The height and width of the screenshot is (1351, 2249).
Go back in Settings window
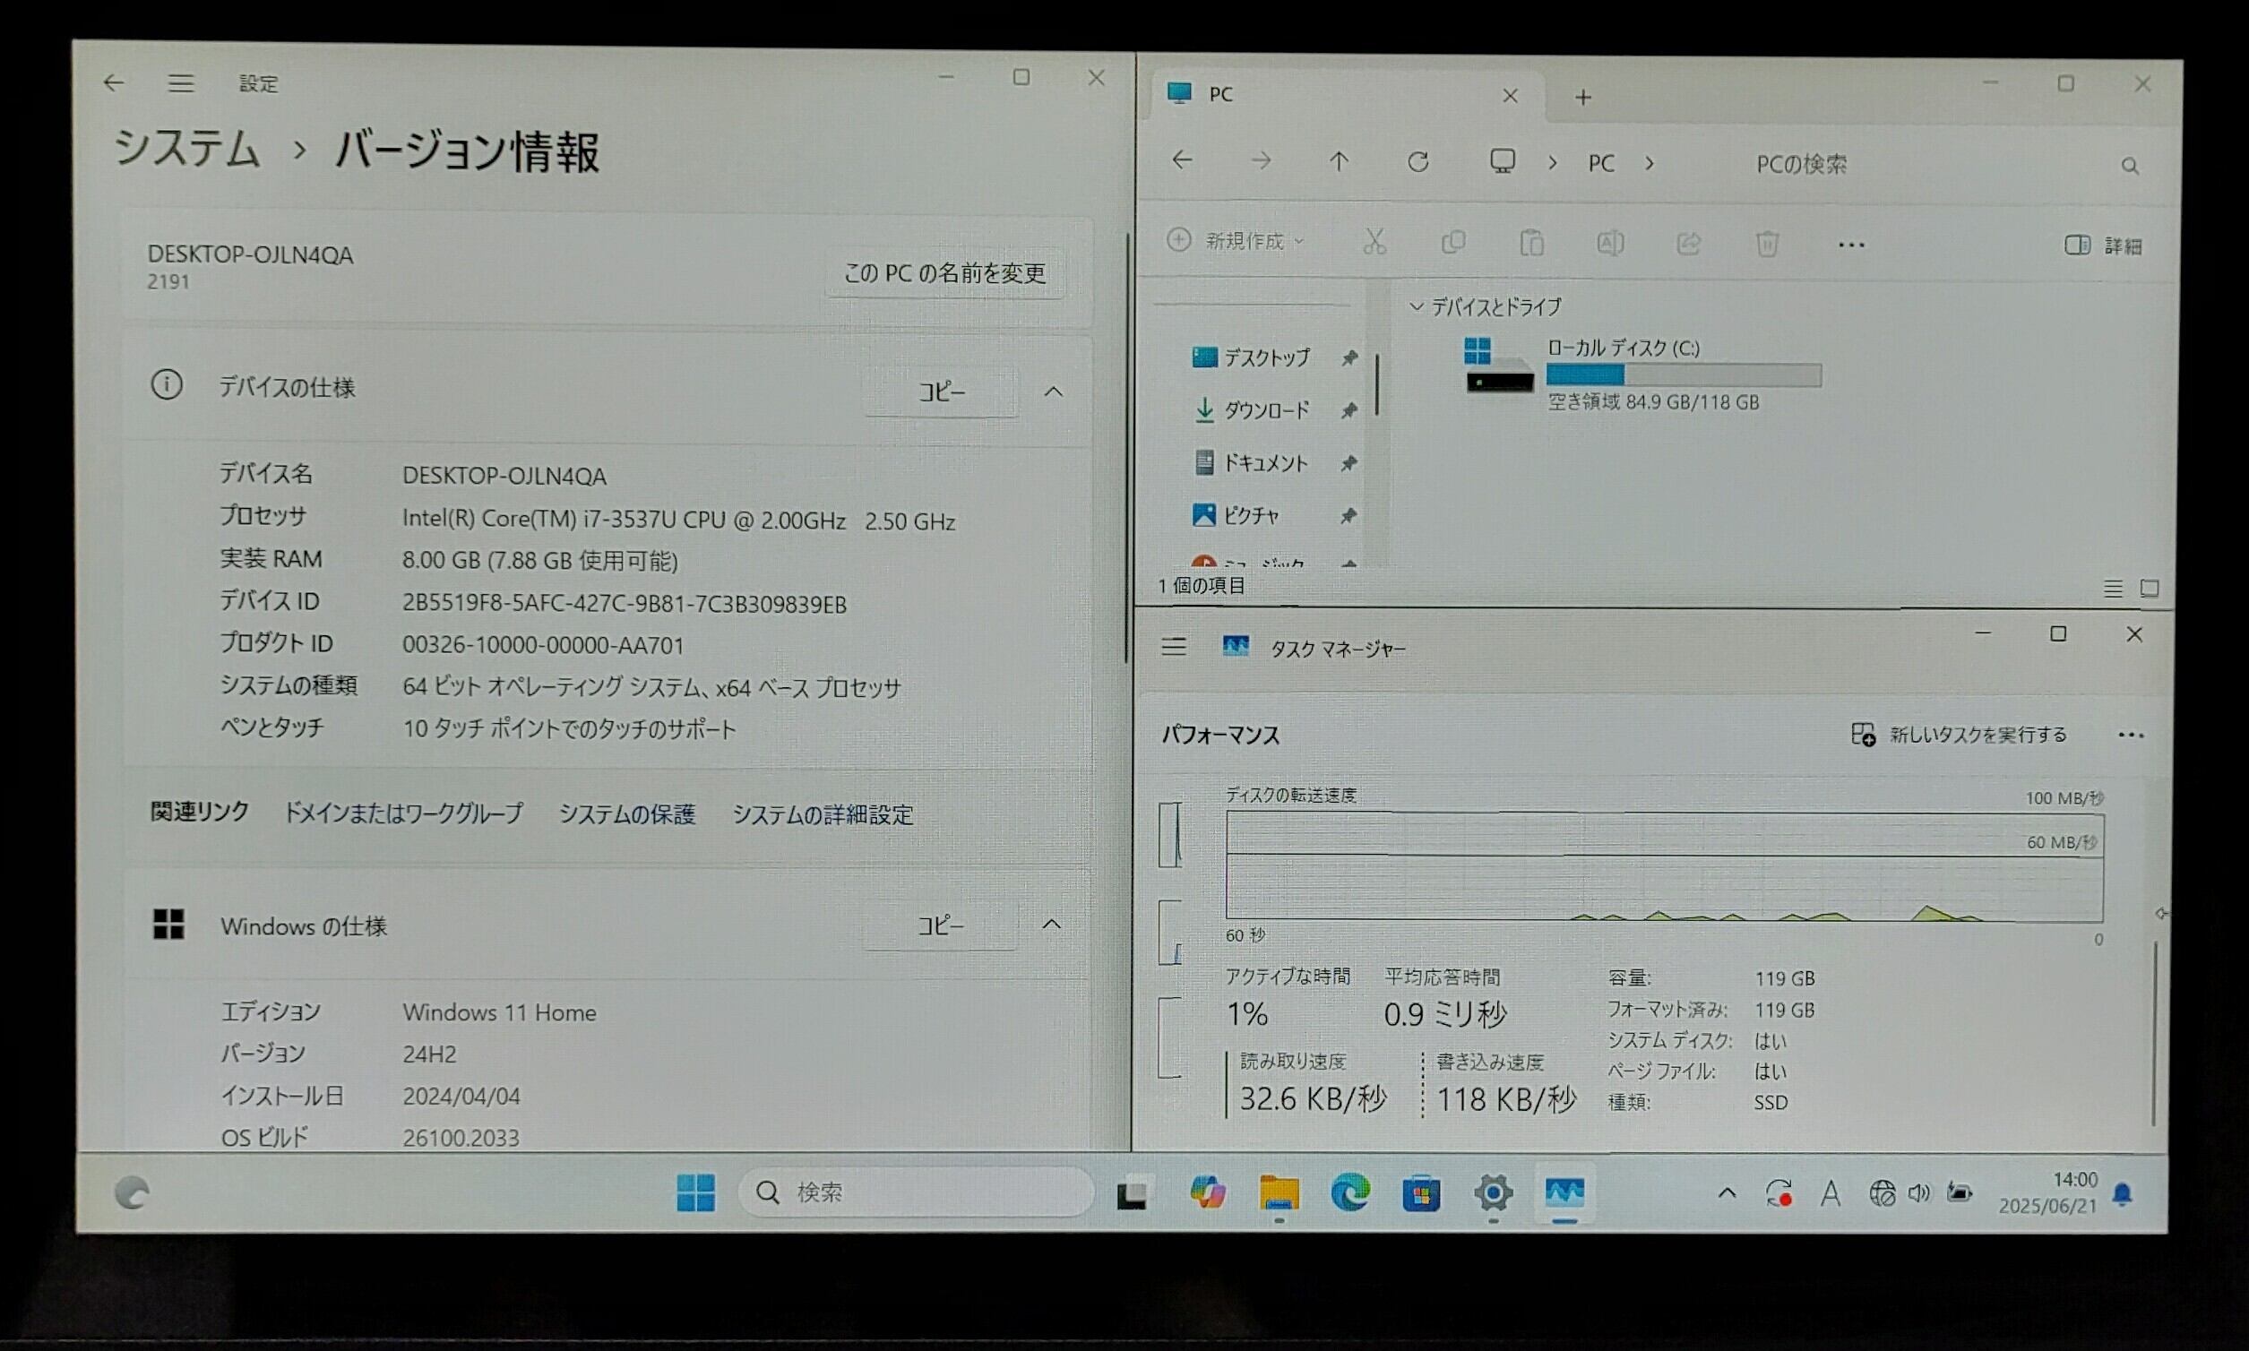tap(114, 82)
